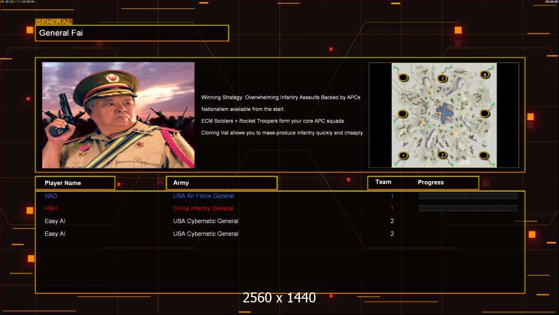Image resolution: width=559 pixels, height=315 pixels.
Task: Choose start position 8 on the minimap
Action: pos(485,75)
